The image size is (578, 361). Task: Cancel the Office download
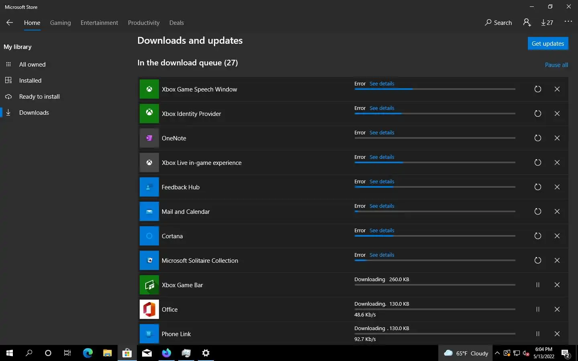coord(557,309)
